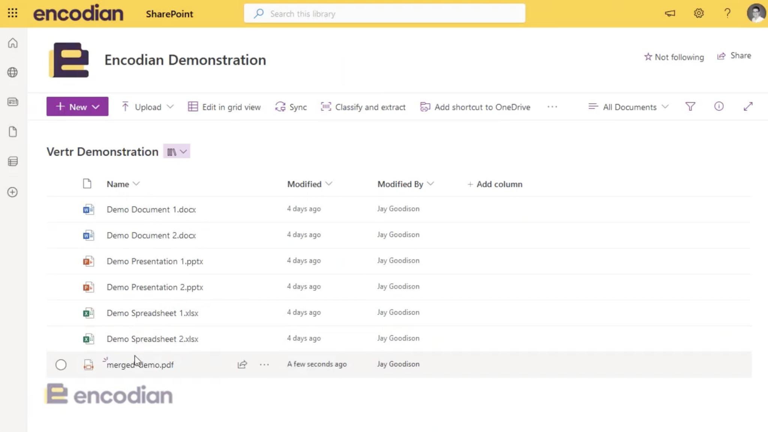The height and width of the screenshot is (432, 768).
Task: Go to Home in the left rail
Action: [x=13, y=43]
